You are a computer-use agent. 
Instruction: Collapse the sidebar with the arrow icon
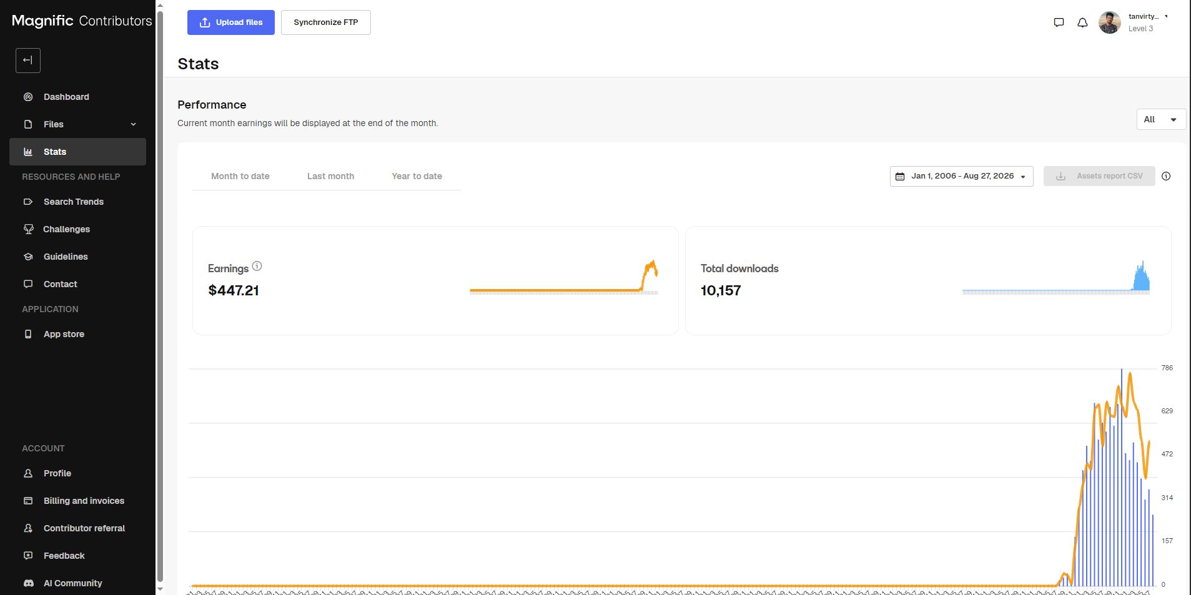coord(27,61)
